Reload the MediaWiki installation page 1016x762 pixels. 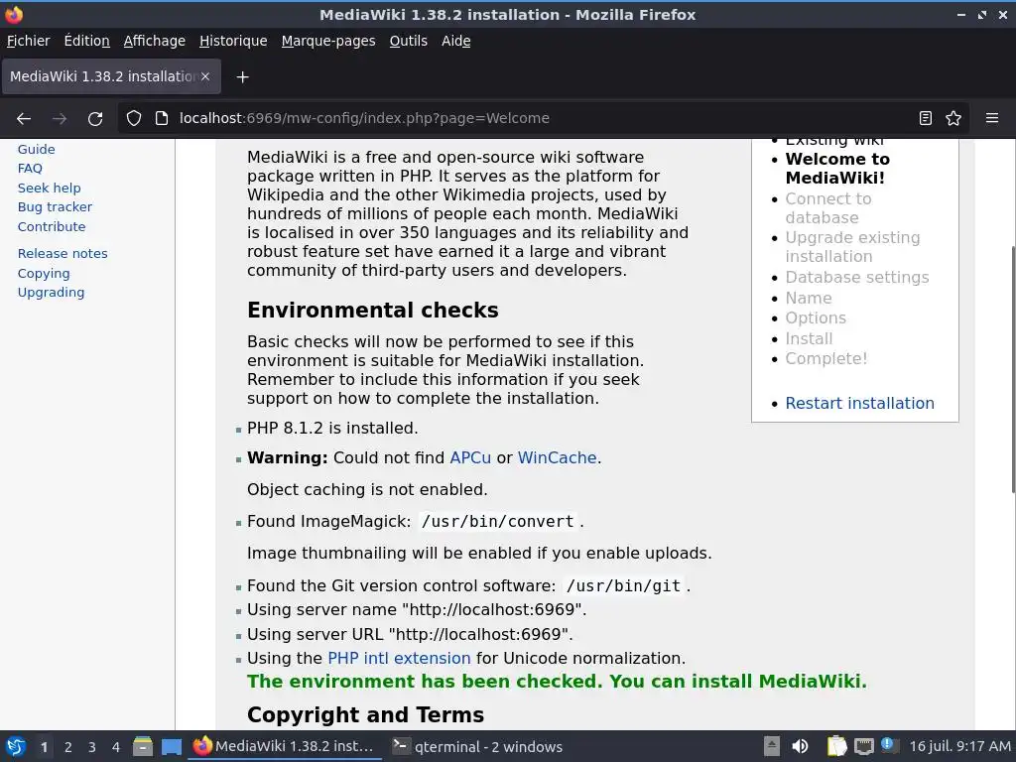click(95, 119)
